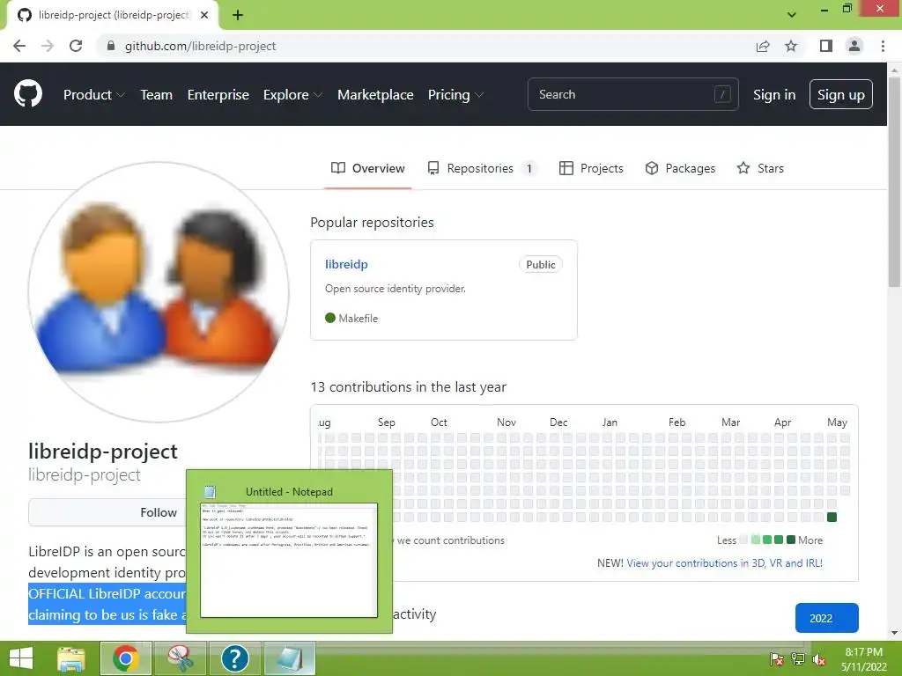Click the Action Center flag tray icon
Image resolution: width=902 pixels, height=676 pixels.
coord(777,660)
